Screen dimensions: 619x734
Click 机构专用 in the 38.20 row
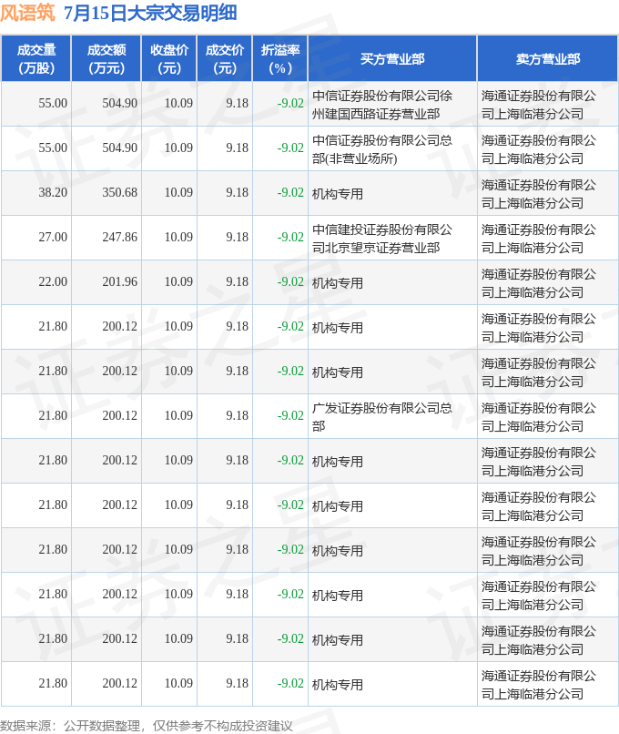(x=338, y=194)
